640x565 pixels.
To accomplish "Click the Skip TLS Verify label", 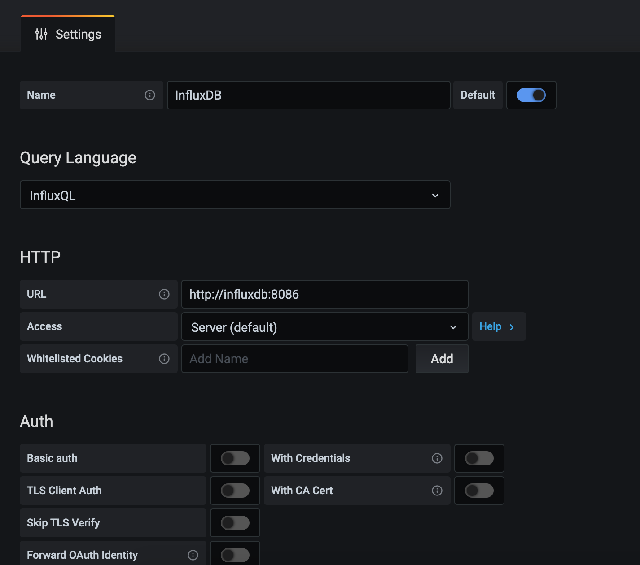I will point(63,523).
